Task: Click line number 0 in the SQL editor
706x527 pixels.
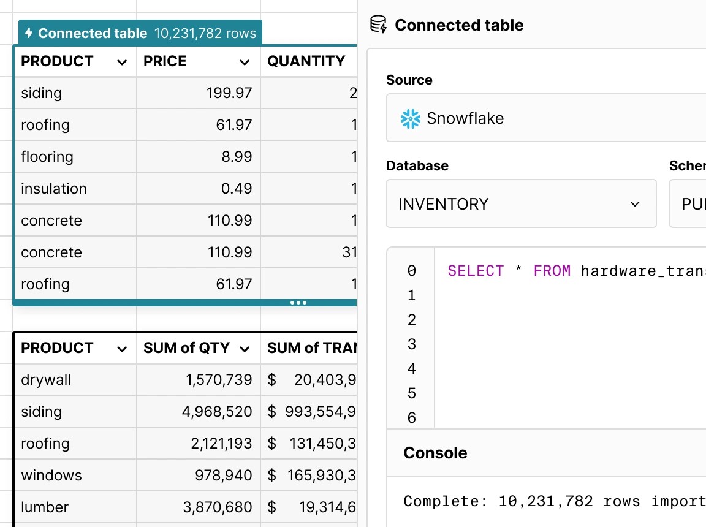Action: 411,270
